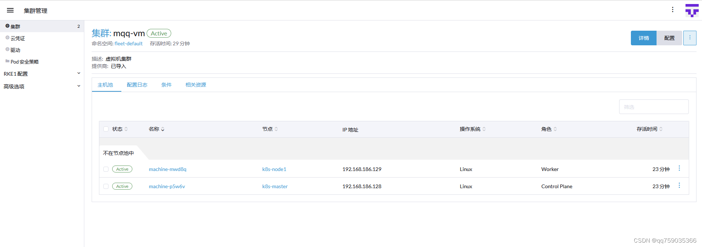The image size is (702, 247).
Task: Click IP address 192.168.186.129
Action: pos(362,169)
